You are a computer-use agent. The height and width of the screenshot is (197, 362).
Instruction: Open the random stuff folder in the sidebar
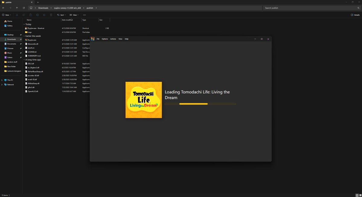(x=11, y=62)
